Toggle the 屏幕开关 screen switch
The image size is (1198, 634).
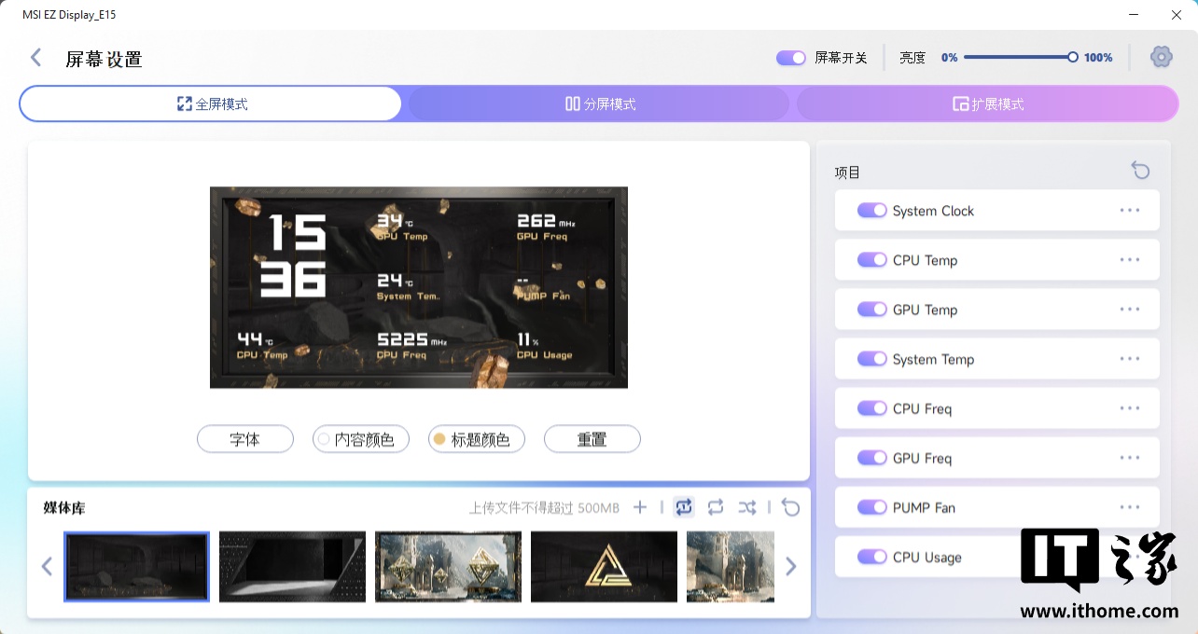[x=791, y=58]
